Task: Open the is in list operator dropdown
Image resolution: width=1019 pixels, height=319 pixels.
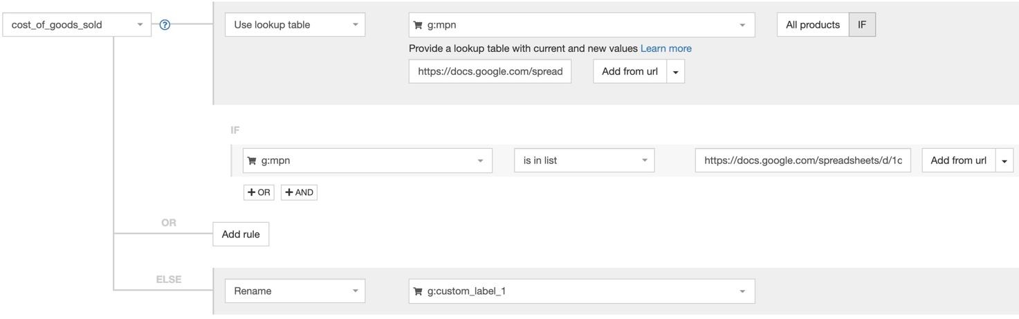Action: click(585, 161)
